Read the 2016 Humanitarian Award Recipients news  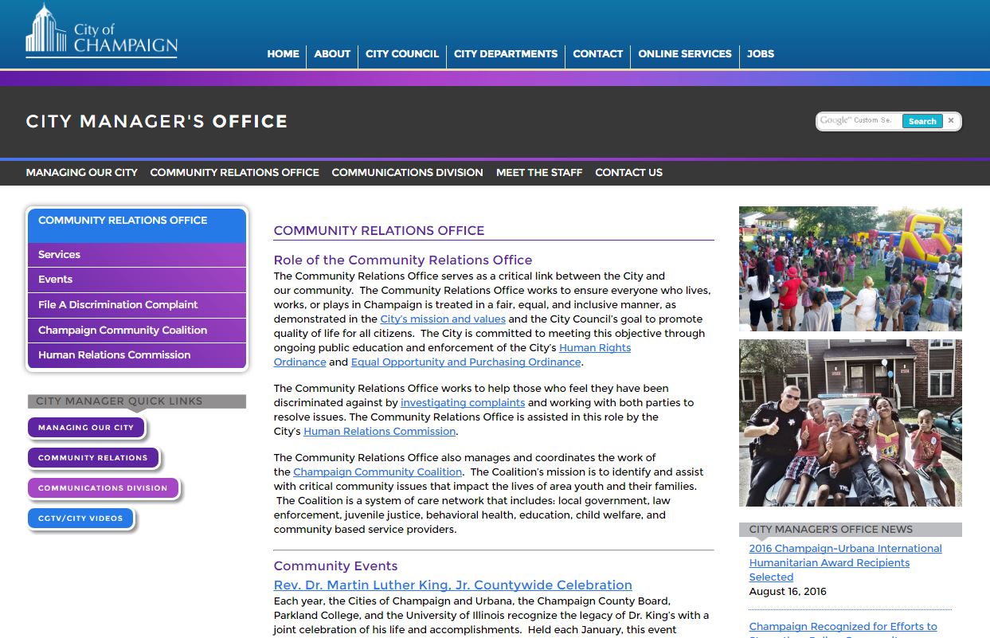coord(845,562)
